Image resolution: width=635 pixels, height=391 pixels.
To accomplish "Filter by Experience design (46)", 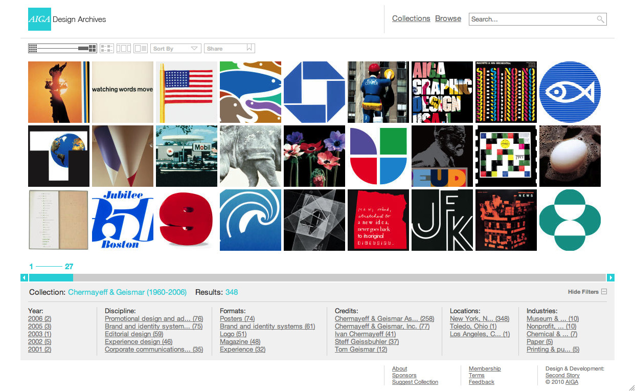I will click(x=139, y=342).
